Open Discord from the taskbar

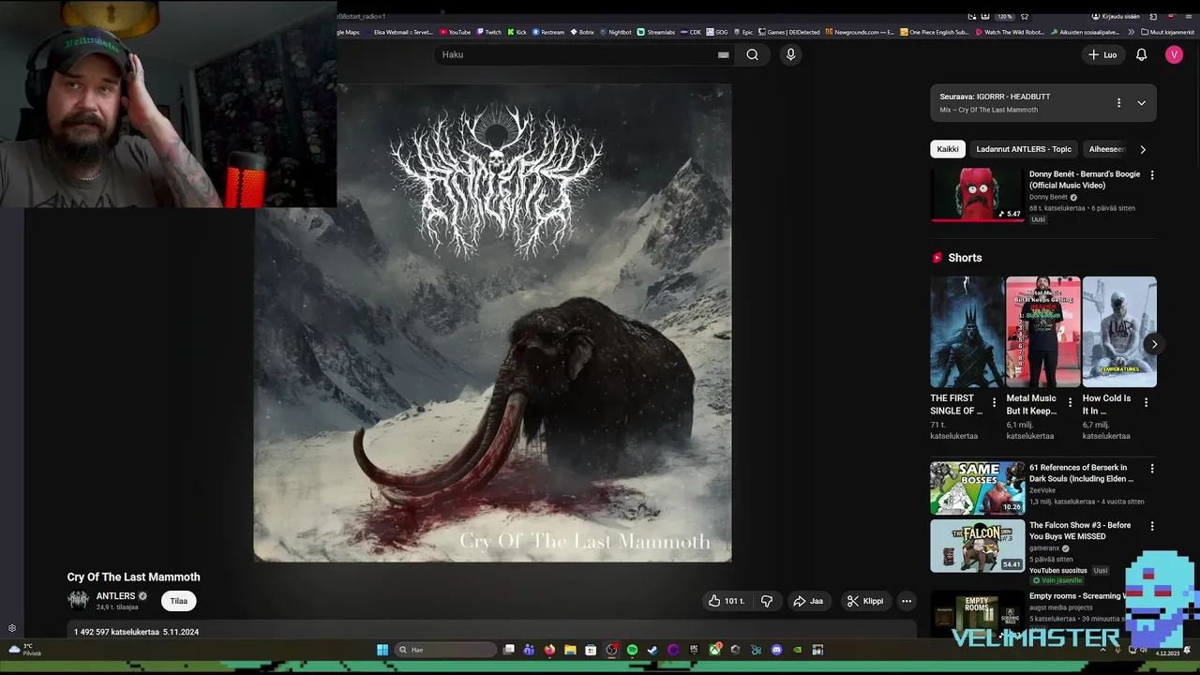[776, 650]
